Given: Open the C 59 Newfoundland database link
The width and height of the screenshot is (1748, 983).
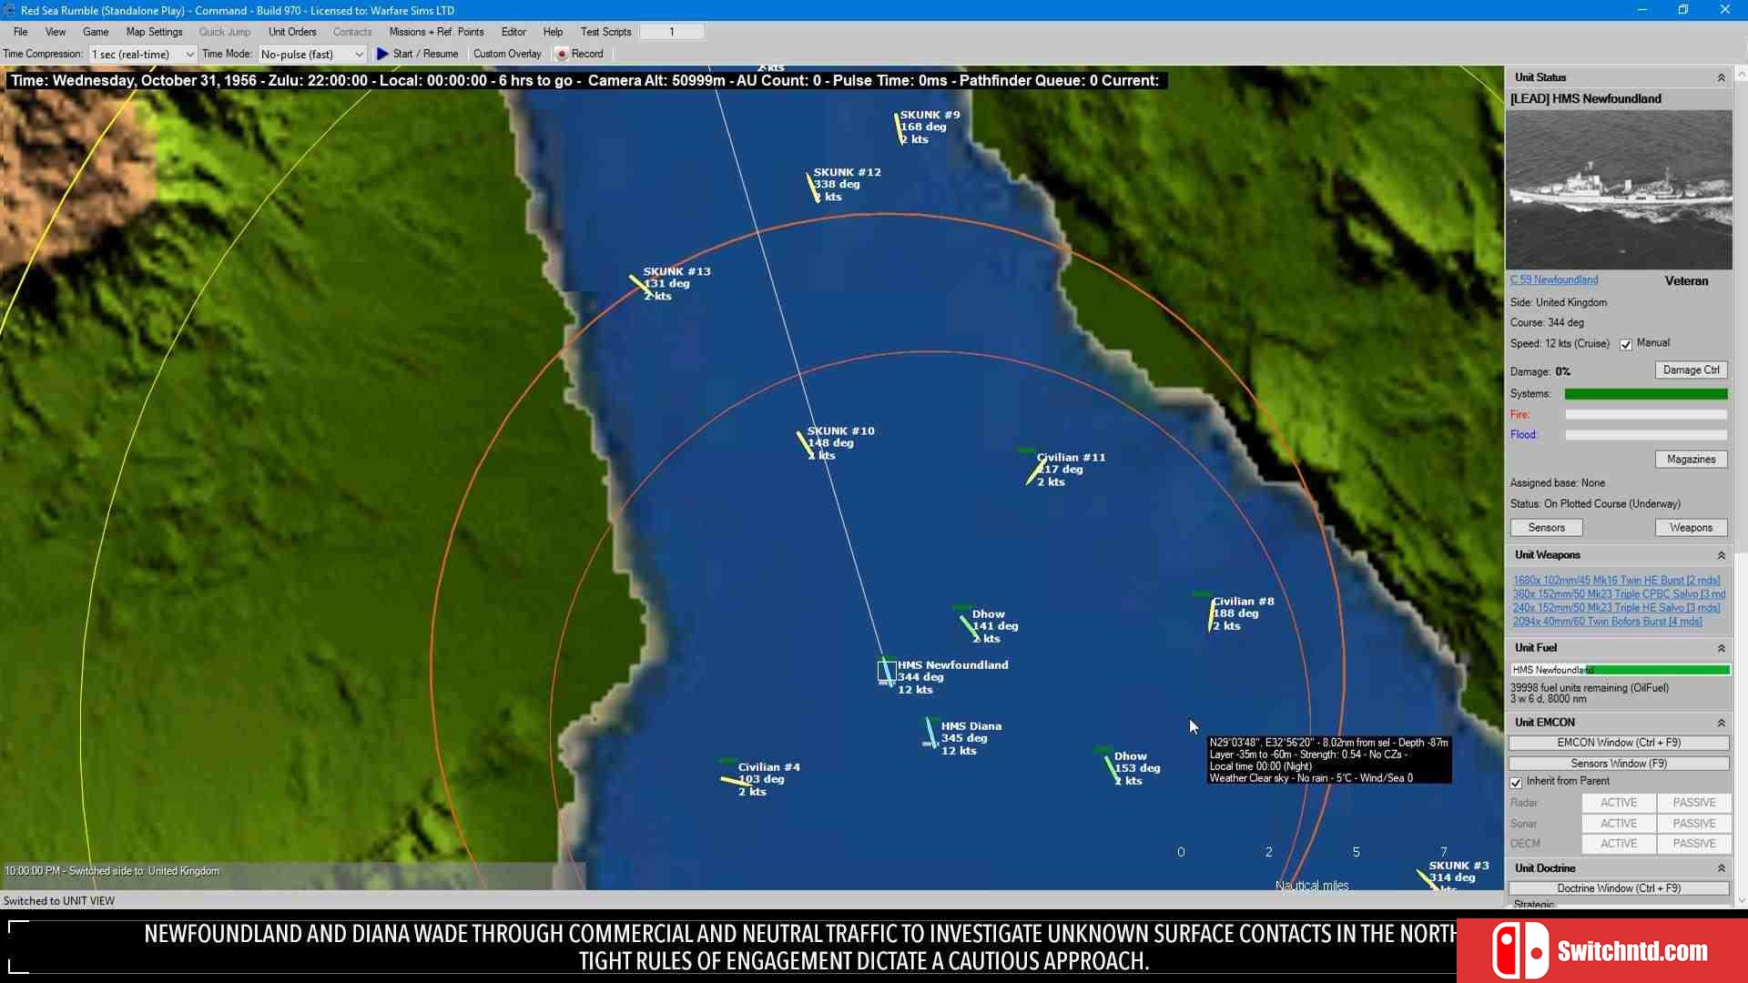Looking at the screenshot, I should pyautogui.click(x=1554, y=280).
